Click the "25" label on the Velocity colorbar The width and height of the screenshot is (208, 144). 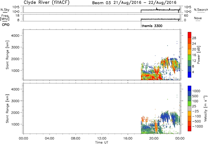click(x=194, y=106)
